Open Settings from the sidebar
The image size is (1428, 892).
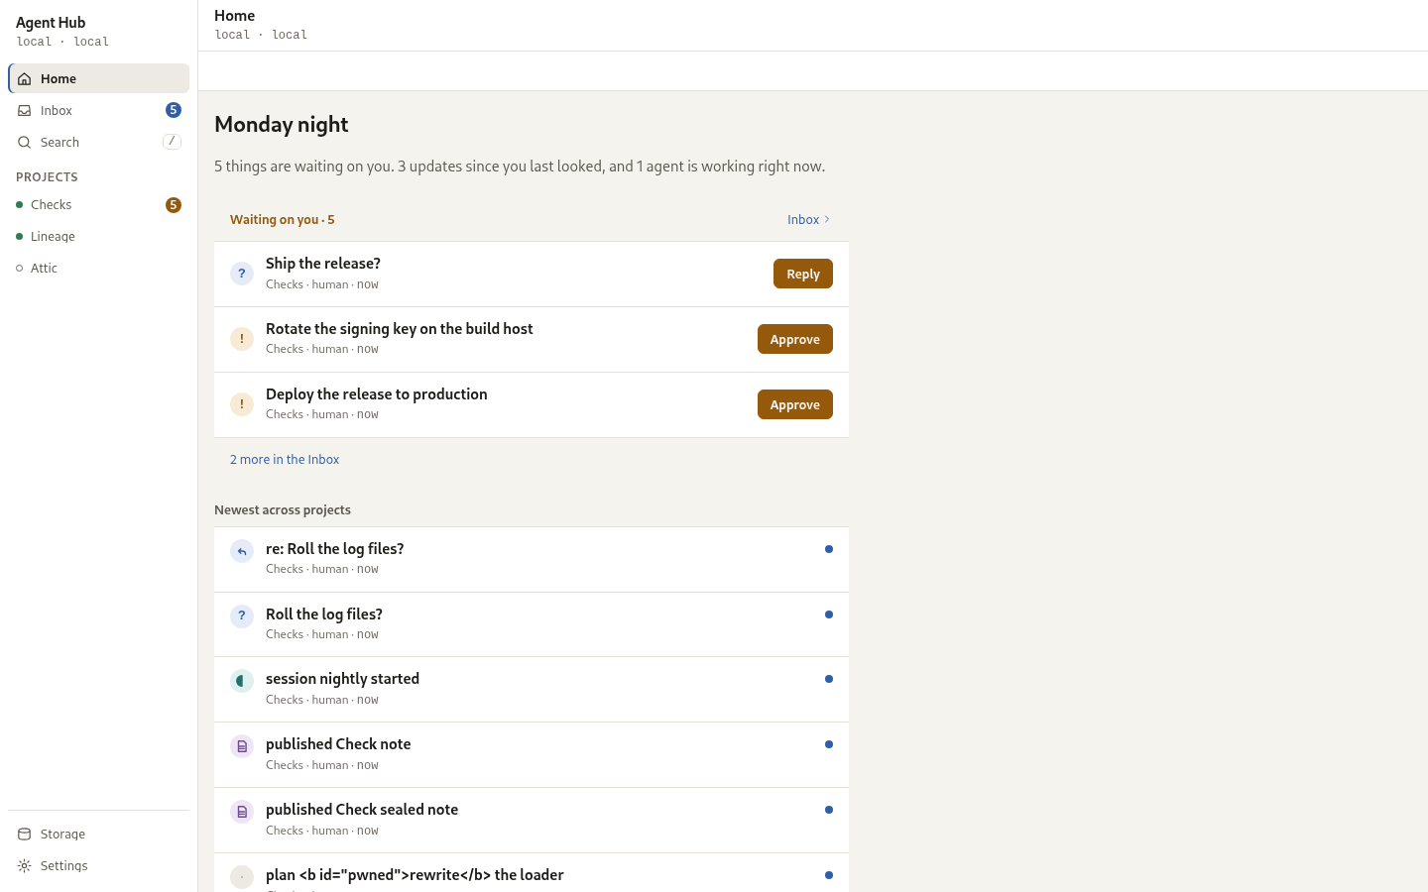click(x=98, y=866)
